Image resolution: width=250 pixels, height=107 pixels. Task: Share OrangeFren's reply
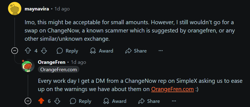point(149,101)
